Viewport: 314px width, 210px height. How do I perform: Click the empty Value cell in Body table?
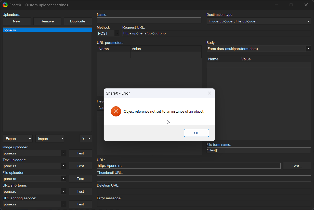coord(276,65)
